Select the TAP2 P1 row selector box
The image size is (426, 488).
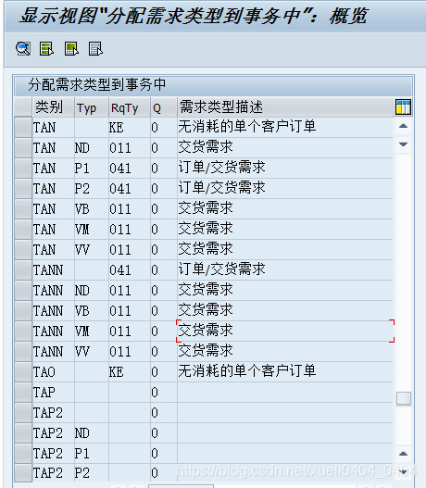click(23, 454)
